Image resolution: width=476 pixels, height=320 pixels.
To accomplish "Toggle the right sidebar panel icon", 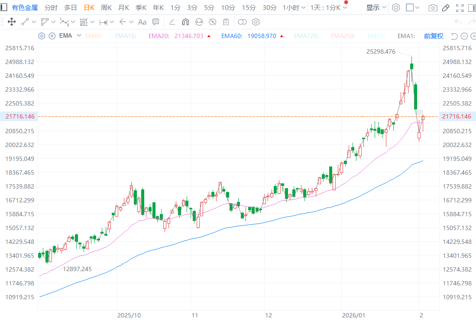I will coord(473,8).
